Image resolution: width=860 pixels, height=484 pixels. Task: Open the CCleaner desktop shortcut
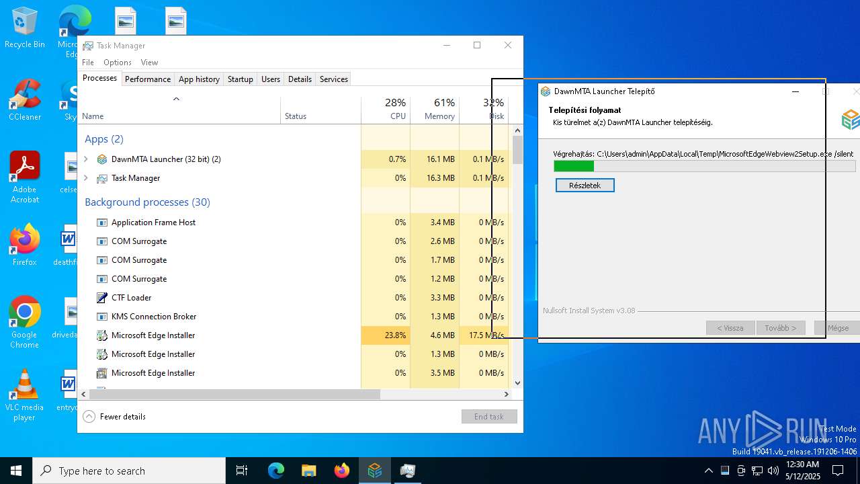click(x=24, y=100)
